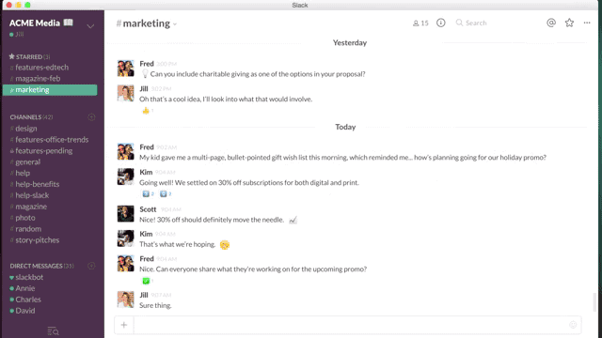Screen dimensions: 602x338
Task: Star the marketing channel
Action: (569, 23)
